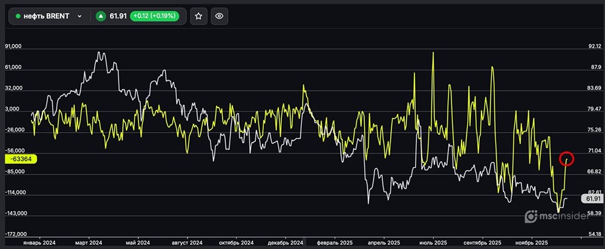Image resolution: width=605 pixels, height=249 pixels.
Task: Click the 61.91 price tag on right axis
Action: 590,198
